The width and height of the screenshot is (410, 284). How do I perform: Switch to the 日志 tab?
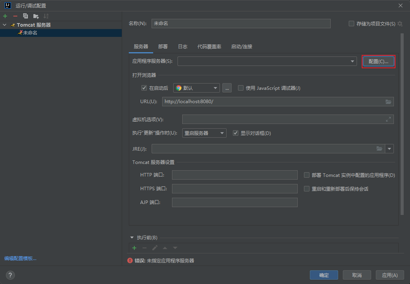[183, 47]
